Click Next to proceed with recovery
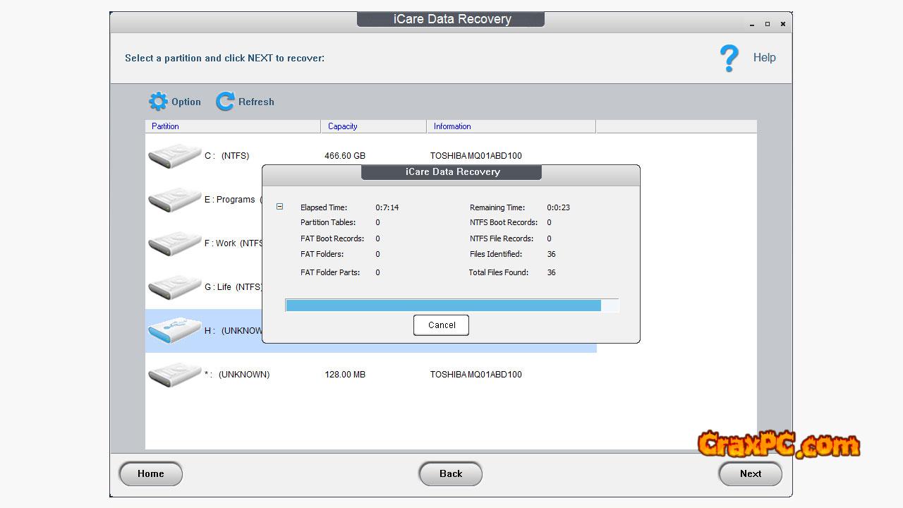Screen dimensions: 903x508 [750, 474]
